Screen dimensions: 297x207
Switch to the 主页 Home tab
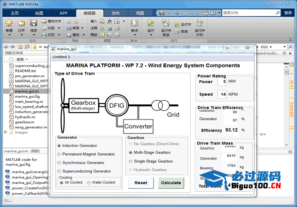(15, 13)
